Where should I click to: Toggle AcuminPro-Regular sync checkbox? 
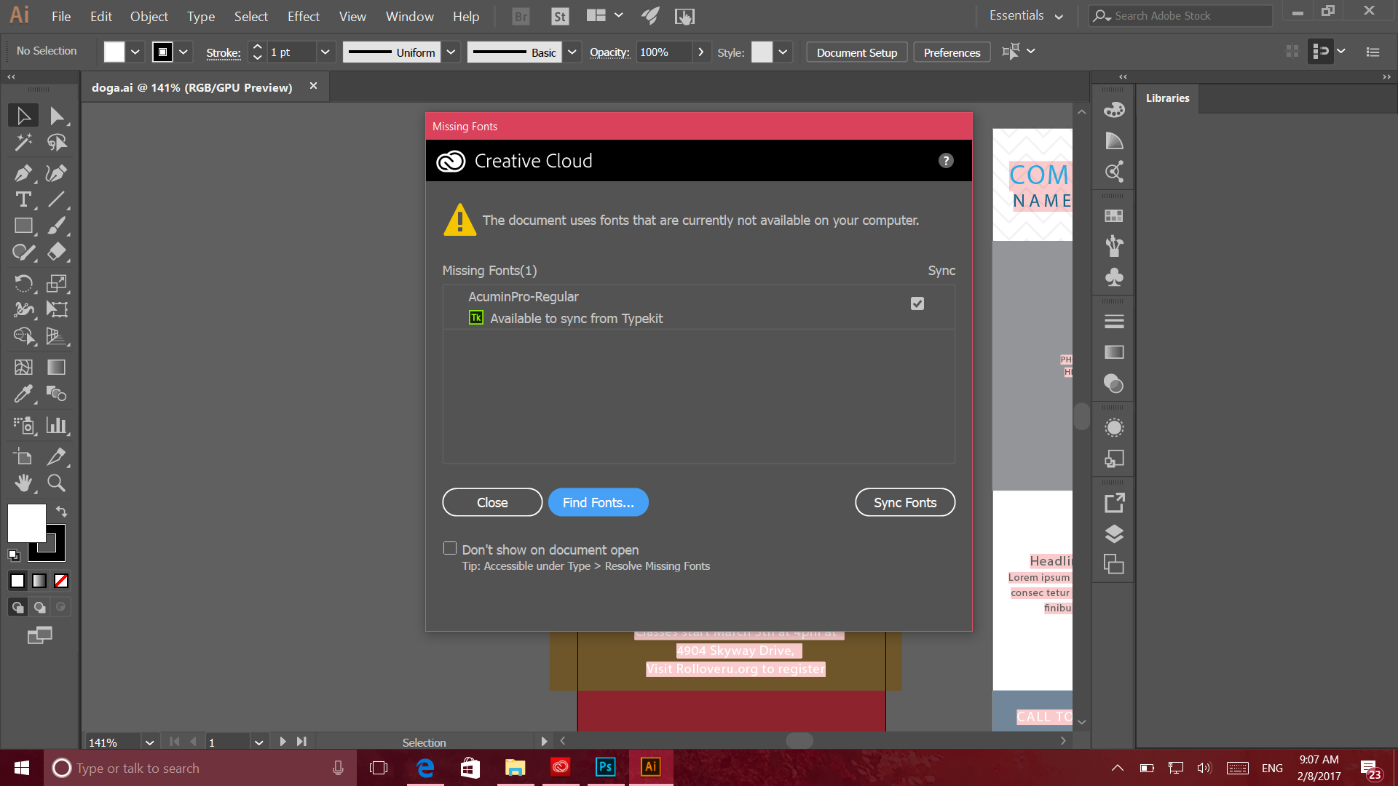[x=918, y=303]
